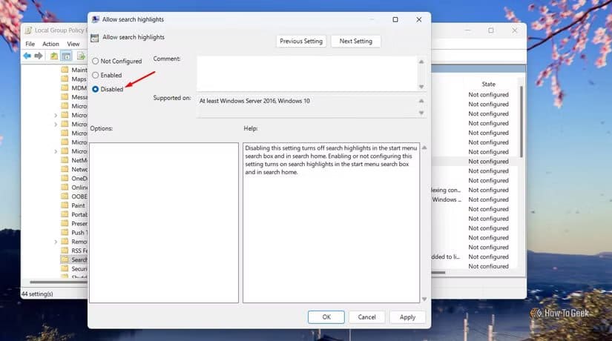Click the Up one level folder icon
612x341 pixels.
54,56
